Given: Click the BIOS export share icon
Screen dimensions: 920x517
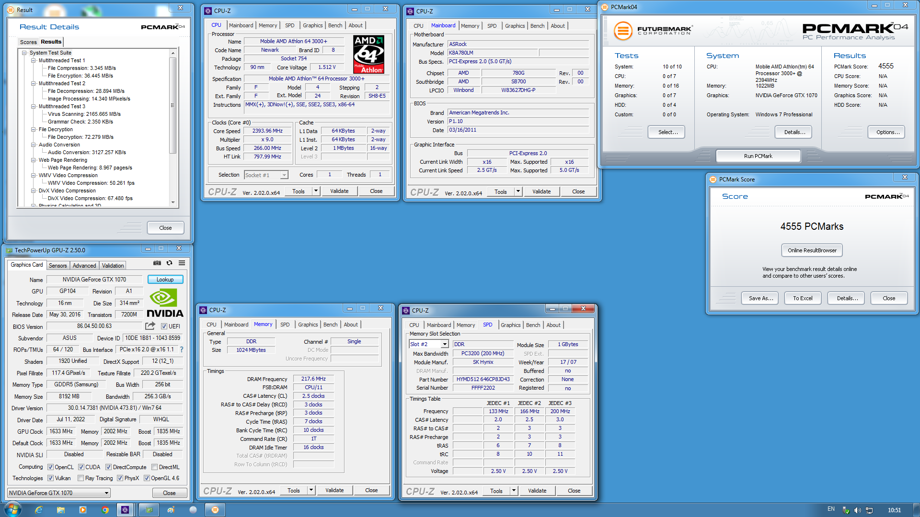Looking at the screenshot, I should [x=150, y=326].
